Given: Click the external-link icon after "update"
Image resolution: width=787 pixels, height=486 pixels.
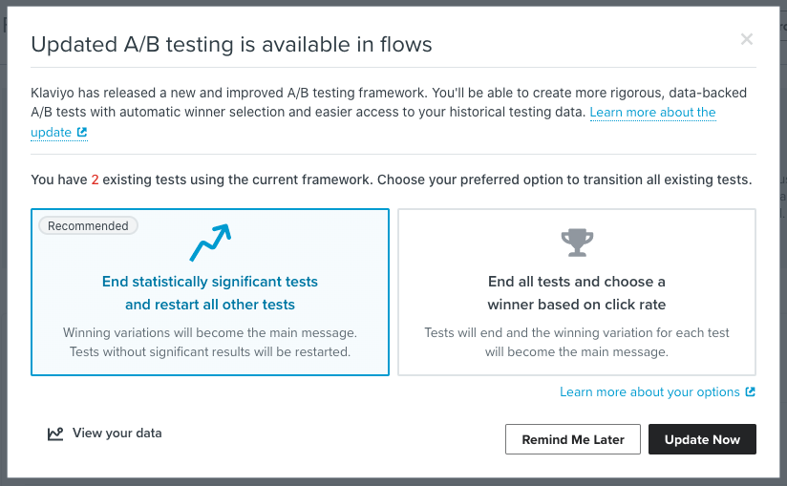Looking at the screenshot, I should [x=82, y=133].
